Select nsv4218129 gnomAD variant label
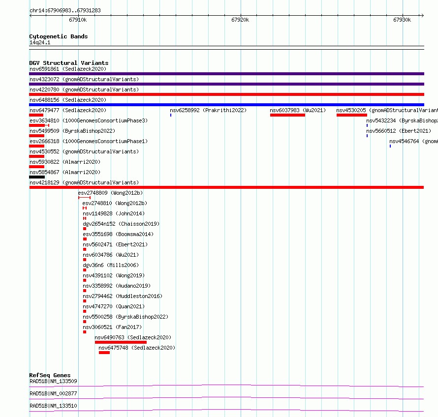The height and width of the screenshot is (417, 438). click(x=84, y=182)
